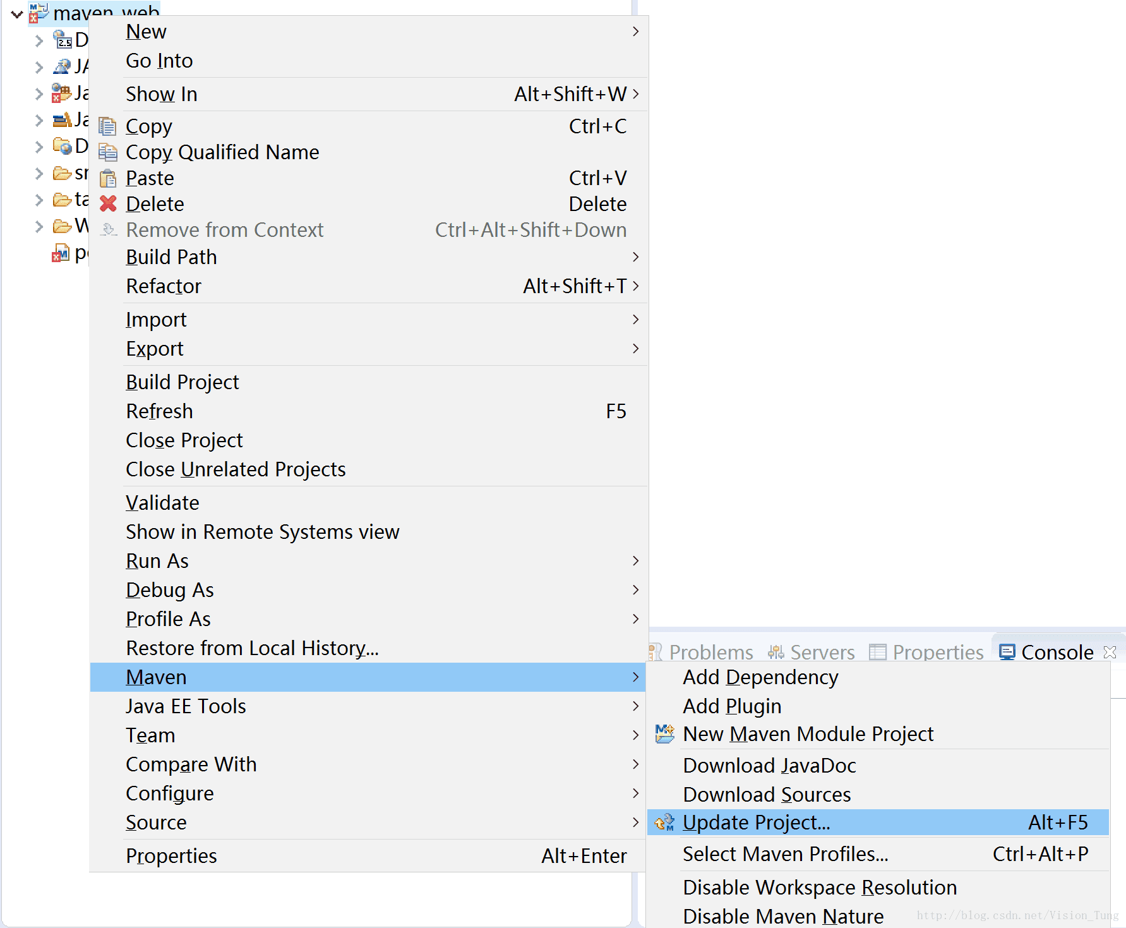The height and width of the screenshot is (928, 1126).
Task: Click the New Maven Module Project icon
Action: [664, 733]
